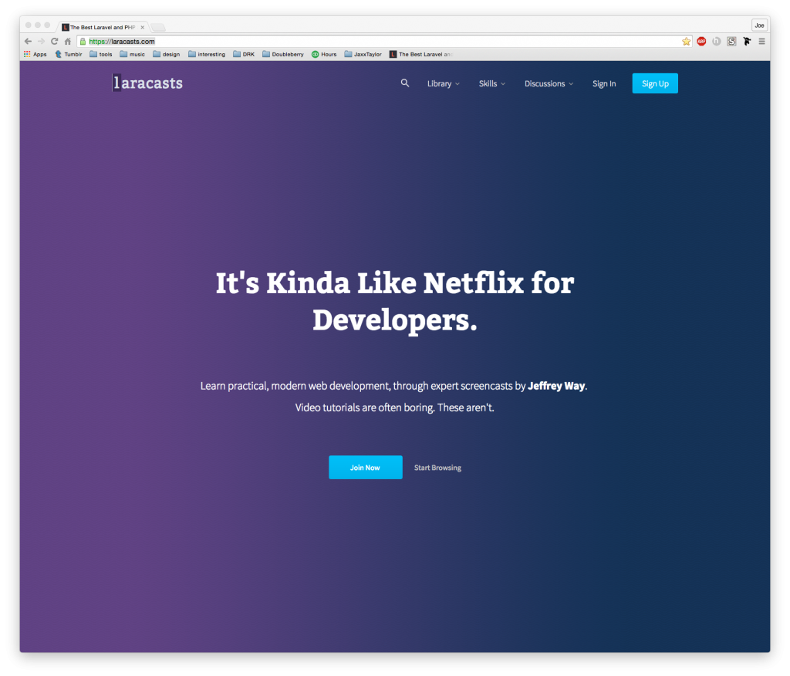This screenshot has height=676, width=790.
Task: Open the Doubleberry bookmark folder
Action: (x=283, y=54)
